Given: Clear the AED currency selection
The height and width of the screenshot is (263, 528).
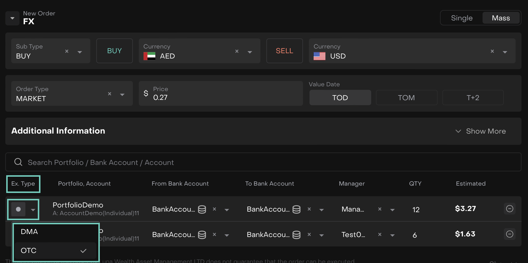Looking at the screenshot, I should (x=237, y=51).
